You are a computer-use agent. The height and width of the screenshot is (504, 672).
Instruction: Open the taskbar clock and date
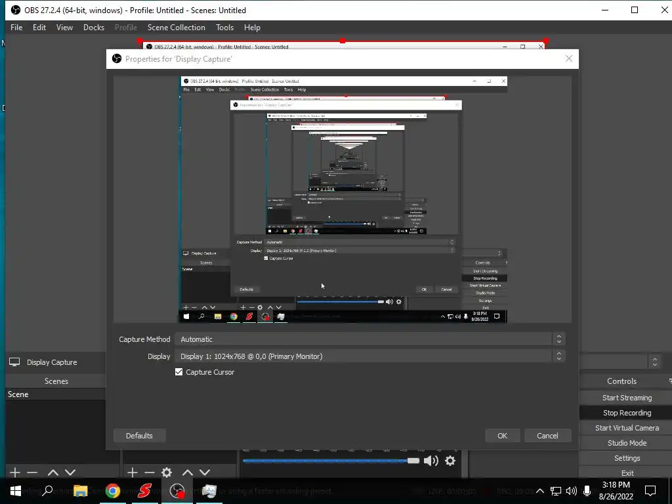pyautogui.click(x=616, y=491)
